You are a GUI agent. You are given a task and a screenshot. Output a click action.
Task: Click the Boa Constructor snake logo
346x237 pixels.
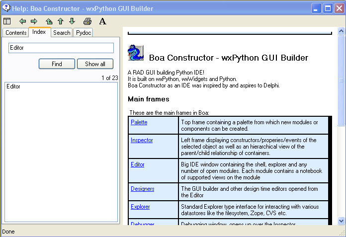click(135, 53)
